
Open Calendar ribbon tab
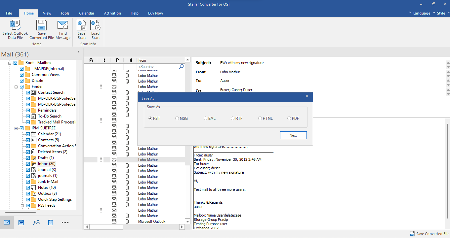87,13
